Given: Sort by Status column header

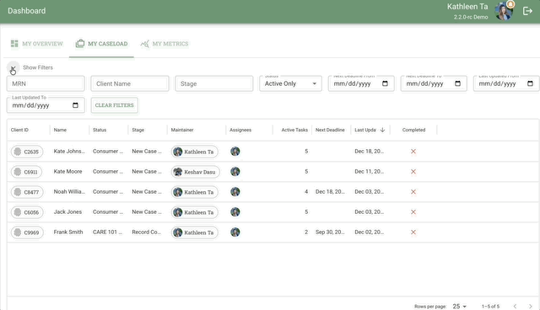Looking at the screenshot, I should 100,130.
